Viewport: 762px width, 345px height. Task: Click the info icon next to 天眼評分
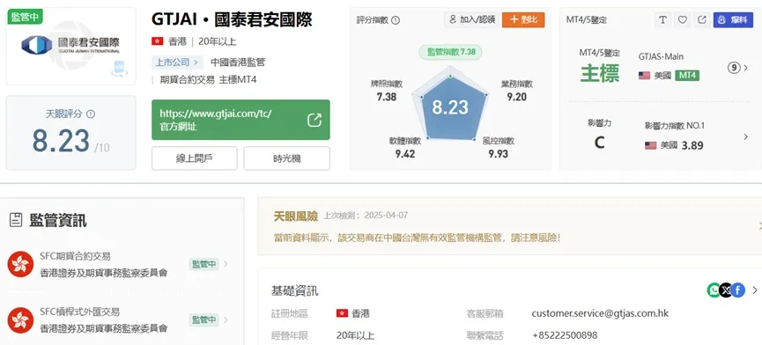click(x=91, y=114)
